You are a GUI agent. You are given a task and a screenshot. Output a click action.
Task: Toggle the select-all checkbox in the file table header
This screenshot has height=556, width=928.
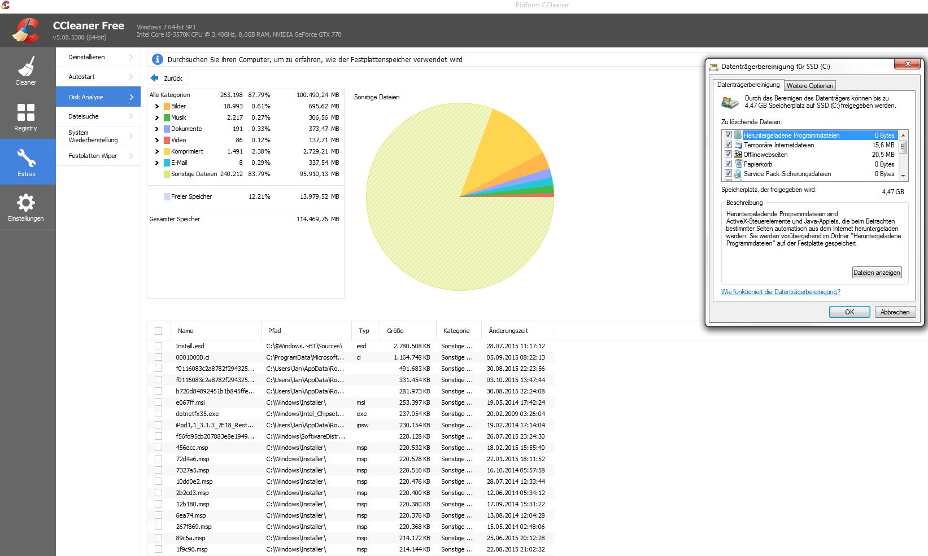[158, 331]
